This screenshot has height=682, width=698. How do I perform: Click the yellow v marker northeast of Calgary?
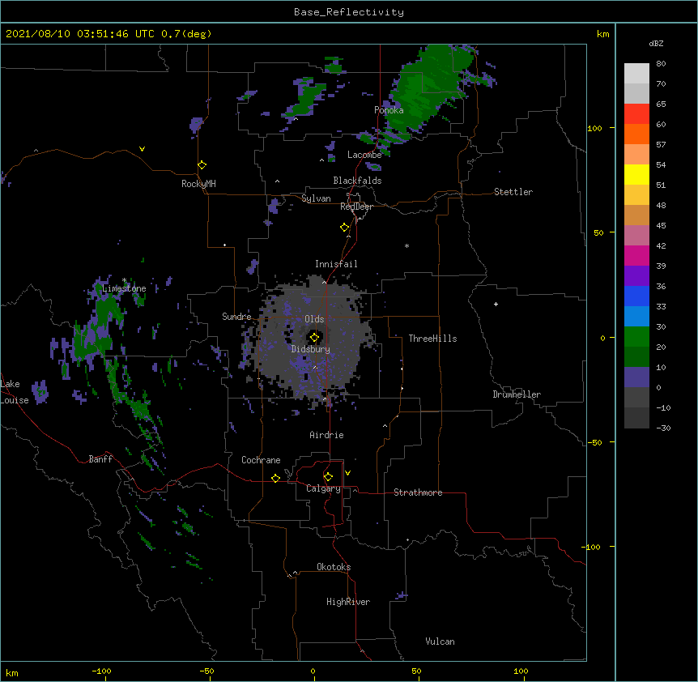347,473
